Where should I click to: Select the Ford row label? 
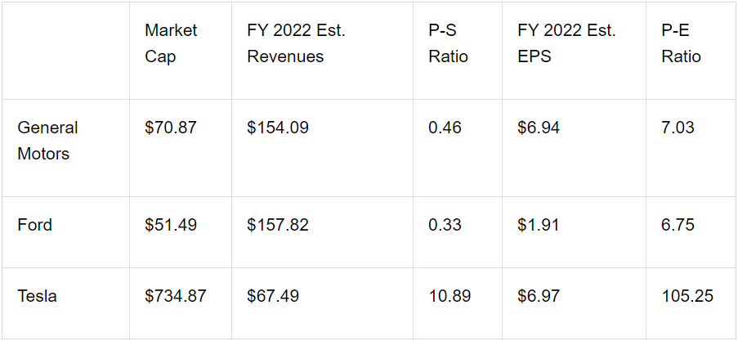[x=34, y=225]
